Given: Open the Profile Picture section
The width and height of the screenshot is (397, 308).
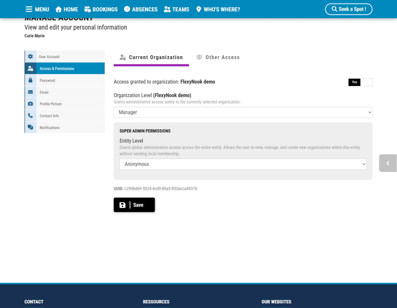Looking at the screenshot, I should click(65, 104).
